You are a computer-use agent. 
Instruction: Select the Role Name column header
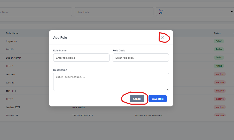[x=12, y=33]
